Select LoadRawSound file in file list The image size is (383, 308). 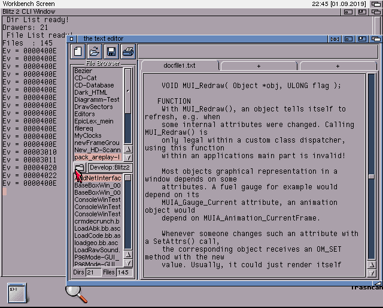point(97,250)
